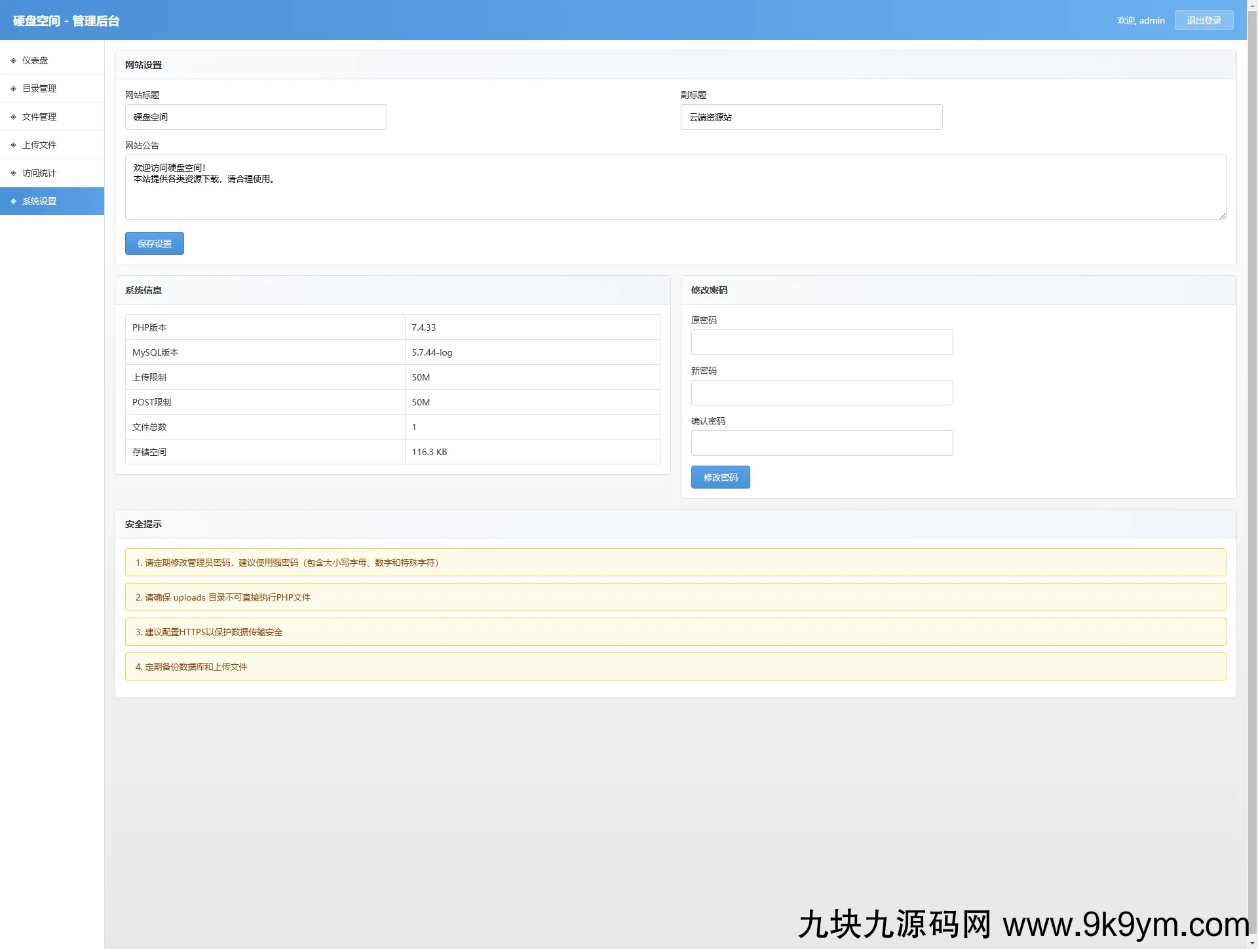Click the diamond icon beside 上传文件
The height and width of the screenshot is (949, 1258).
(13, 145)
